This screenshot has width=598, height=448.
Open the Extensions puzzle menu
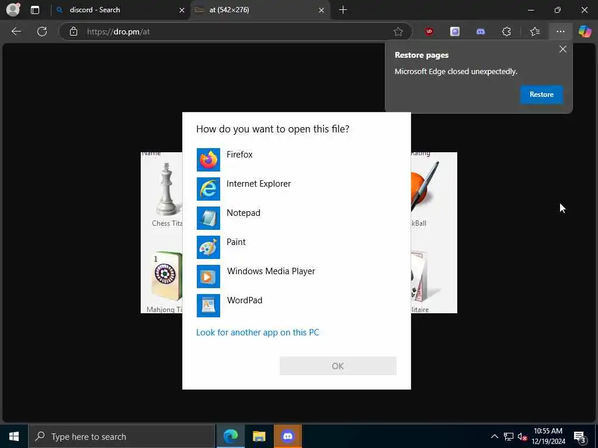pos(506,32)
